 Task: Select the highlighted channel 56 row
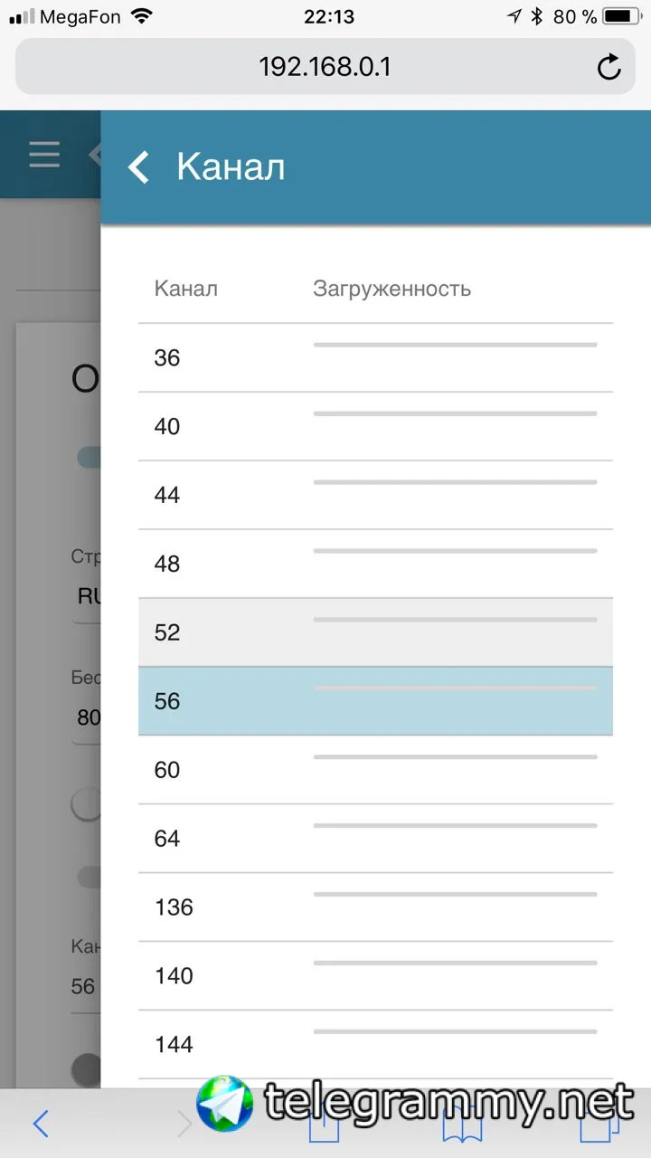[x=375, y=702]
